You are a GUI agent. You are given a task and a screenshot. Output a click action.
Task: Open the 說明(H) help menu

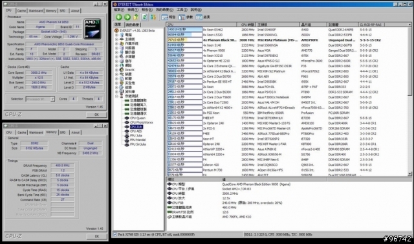196,10
